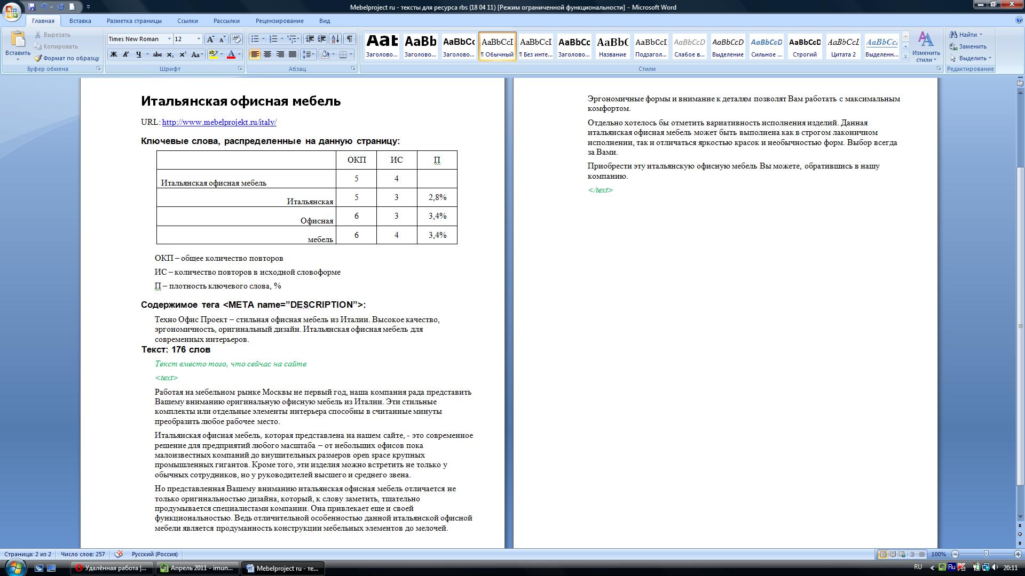The height and width of the screenshot is (576, 1025).
Task: Select the Обычный style in ribbon
Action: [498, 46]
